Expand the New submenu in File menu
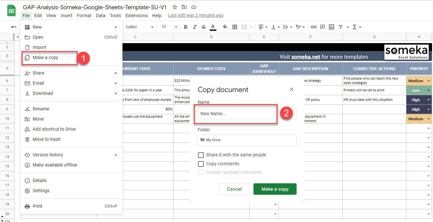This screenshot has height=222, width=433. [x=71, y=27]
